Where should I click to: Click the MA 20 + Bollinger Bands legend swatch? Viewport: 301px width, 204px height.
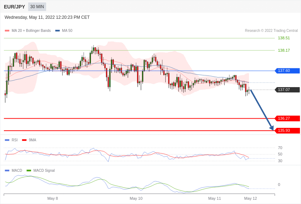tap(7, 31)
